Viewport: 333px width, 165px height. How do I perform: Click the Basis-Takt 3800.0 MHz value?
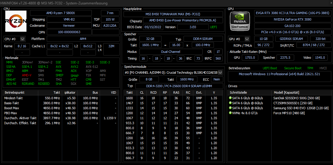(51, 103)
